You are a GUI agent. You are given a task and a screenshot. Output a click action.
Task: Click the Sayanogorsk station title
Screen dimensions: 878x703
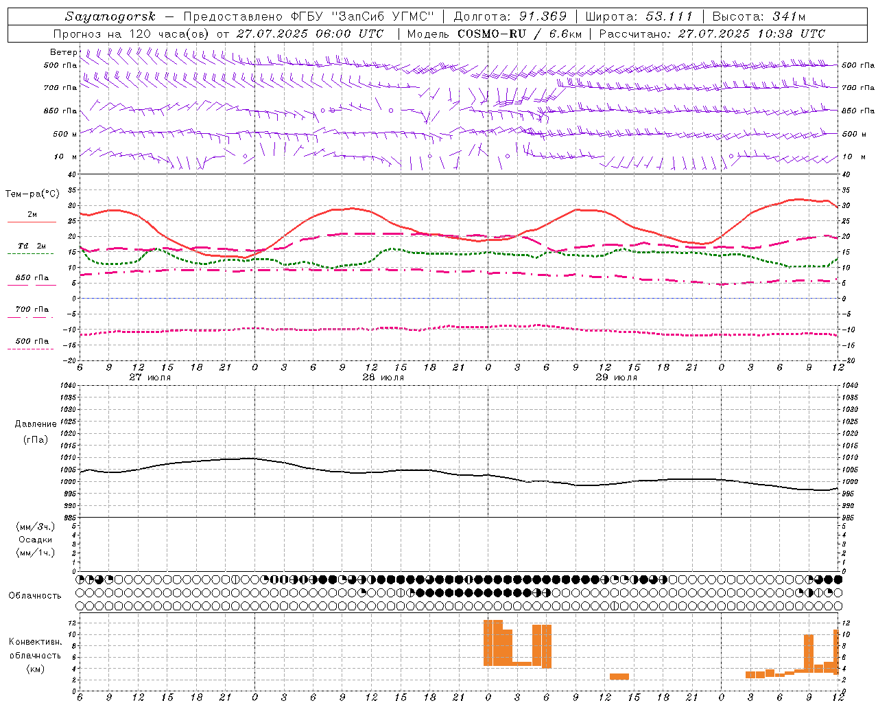[110, 16]
